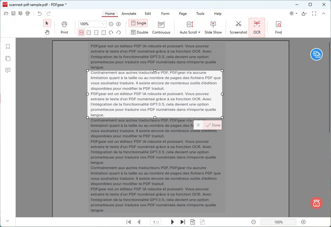Confirm OCR selection with Done
331x227 pixels.
213,125
